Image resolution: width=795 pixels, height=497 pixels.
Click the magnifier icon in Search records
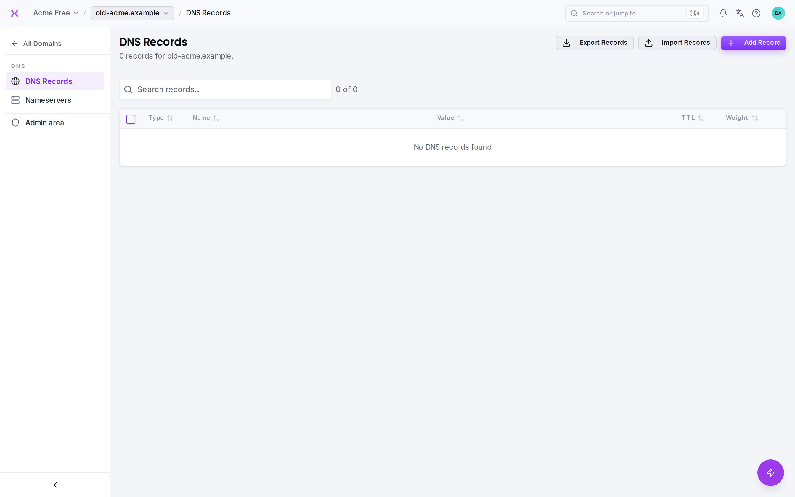click(128, 89)
